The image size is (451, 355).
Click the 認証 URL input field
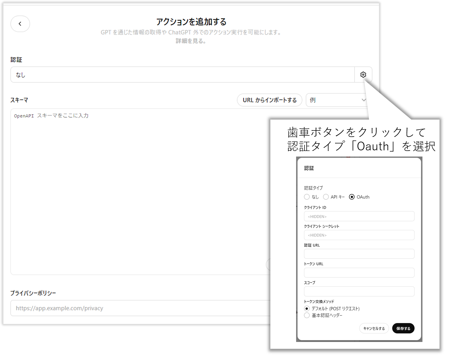click(359, 254)
